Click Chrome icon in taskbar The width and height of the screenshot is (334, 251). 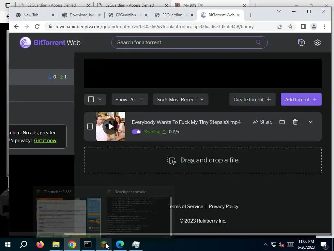pyautogui.click(x=72, y=244)
